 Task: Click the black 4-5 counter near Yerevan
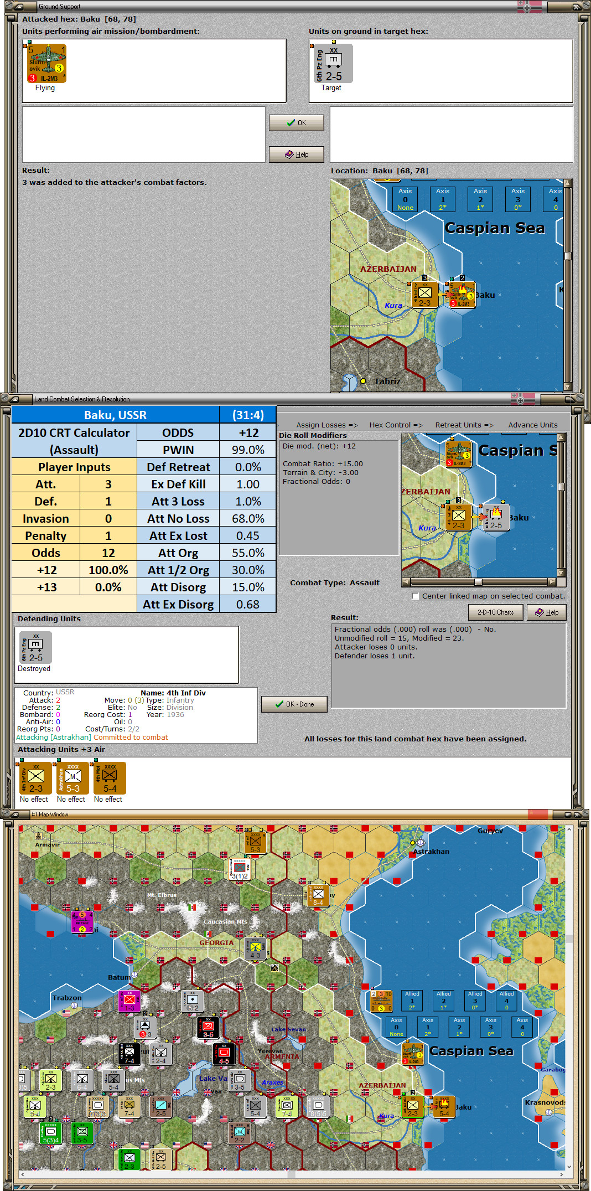coord(224,1054)
